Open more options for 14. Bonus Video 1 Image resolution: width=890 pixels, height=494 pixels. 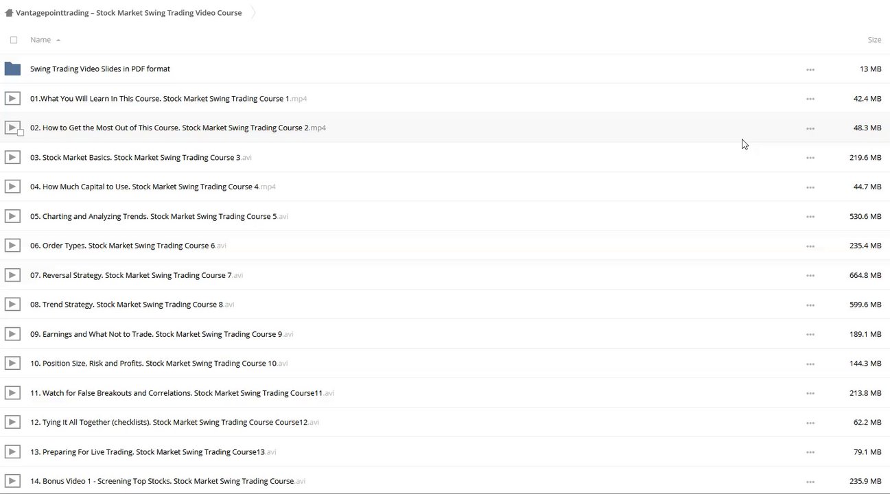pos(810,482)
